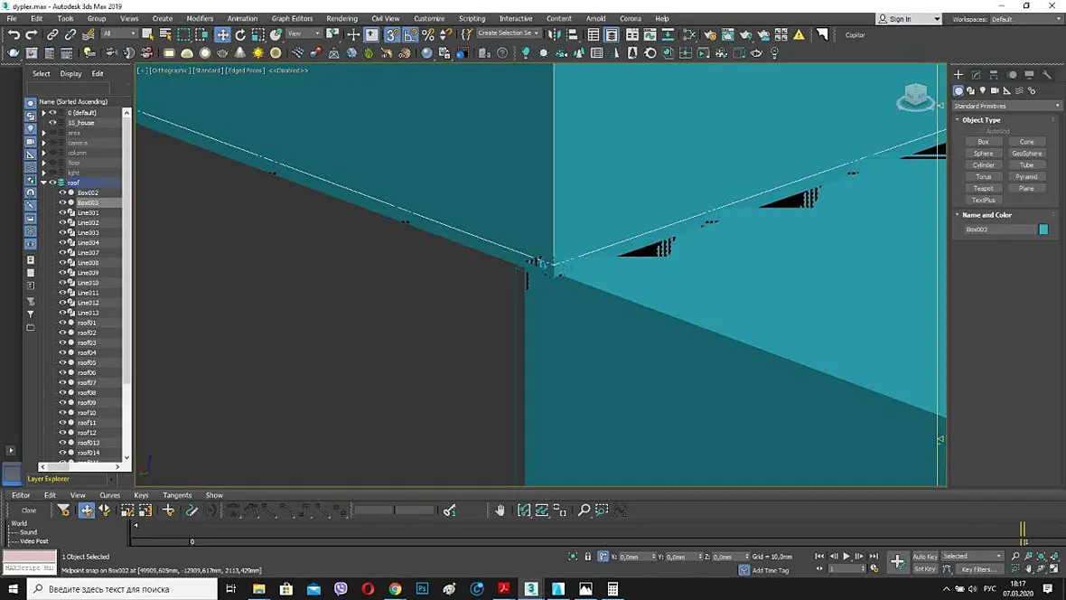Toggle the 3D Snaps icon
The width and height of the screenshot is (1066, 600).
pyautogui.click(x=392, y=34)
